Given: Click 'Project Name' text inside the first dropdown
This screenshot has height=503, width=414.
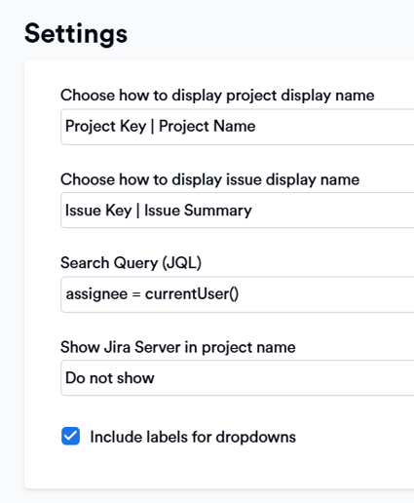Looking at the screenshot, I should click(x=207, y=126).
